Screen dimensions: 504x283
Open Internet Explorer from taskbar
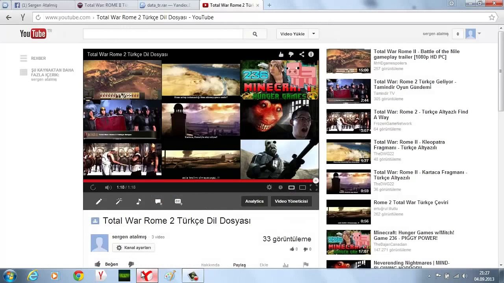coord(33,276)
